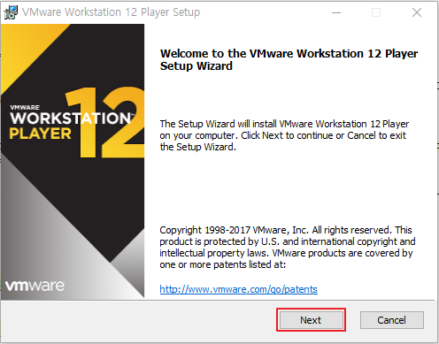This screenshot has width=439, height=344.
Task: Click the Welcome heading text
Action: [x=289, y=59]
